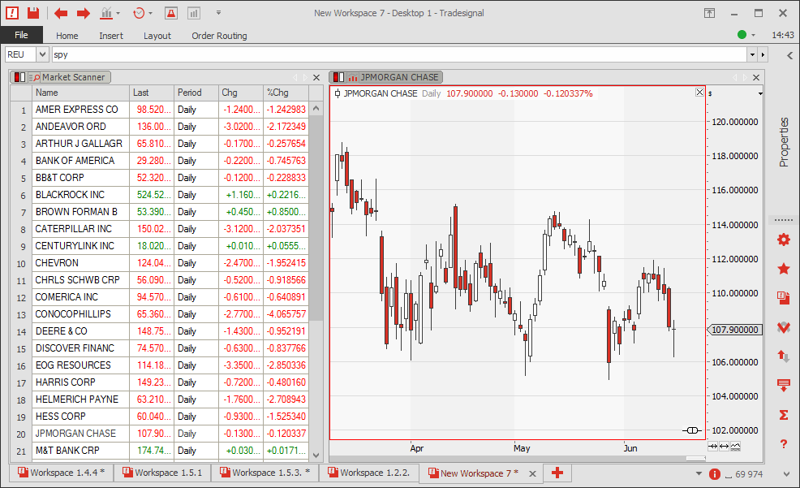The width and height of the screenshot is (800, 488).
Task: Click the red clock period icon
Action: tap(138, 13)
